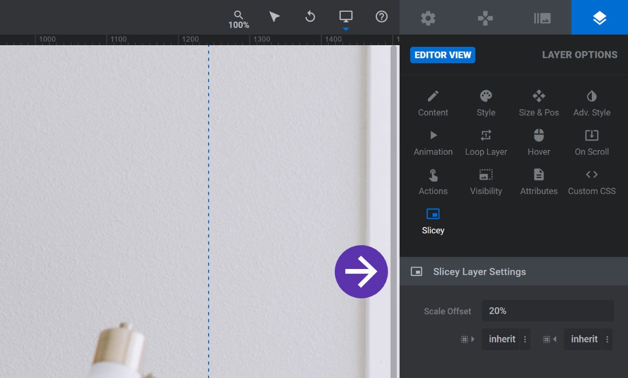Image resolution: width=628 pixels, height=378 pixels.
Task: Switch to the slide options tab
Action: (x=542, y=18)
